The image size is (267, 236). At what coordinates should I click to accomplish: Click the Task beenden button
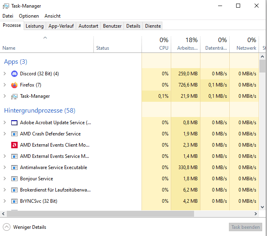[x=245, y=227]
